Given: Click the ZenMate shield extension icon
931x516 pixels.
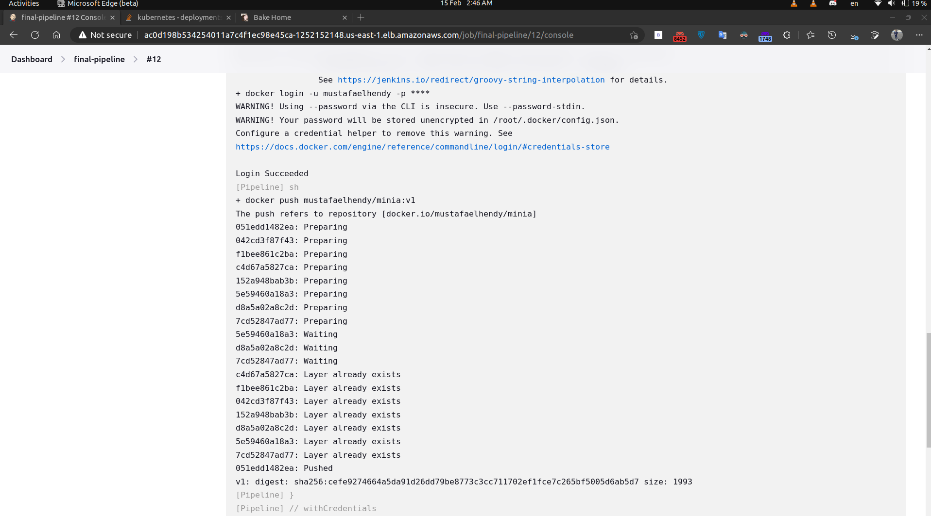Looking at the screenshot, I should tap(701, 35).
